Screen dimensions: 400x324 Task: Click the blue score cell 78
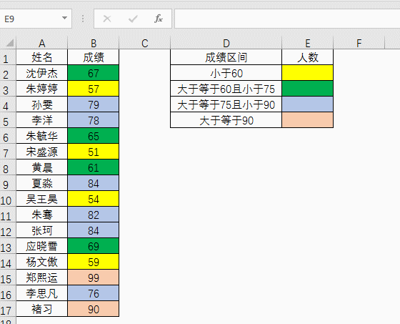(94, 120)
